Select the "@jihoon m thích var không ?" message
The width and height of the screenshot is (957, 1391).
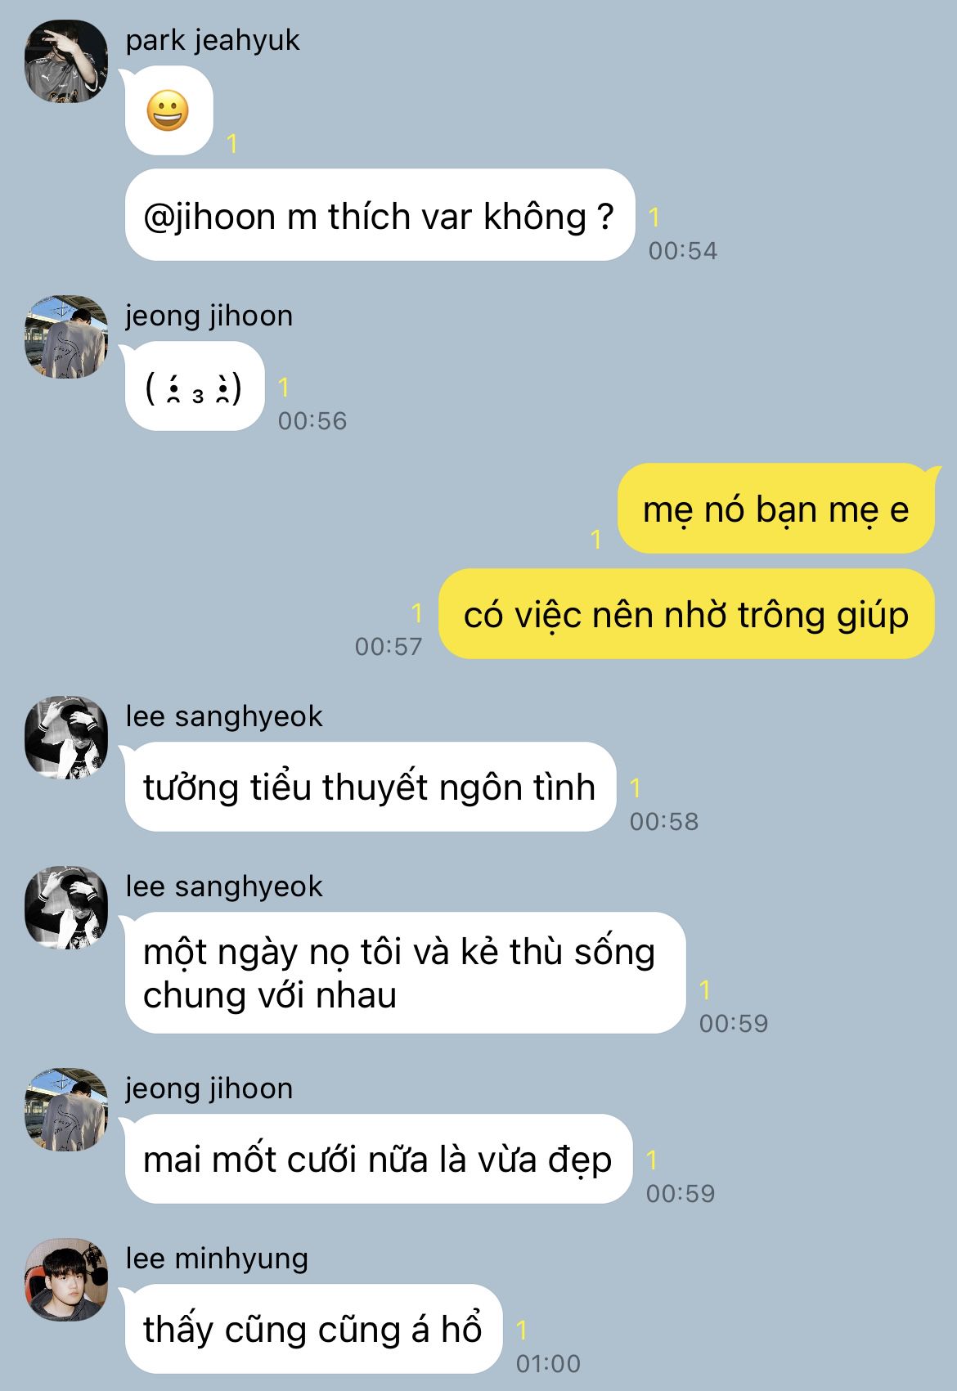point(380,215)
